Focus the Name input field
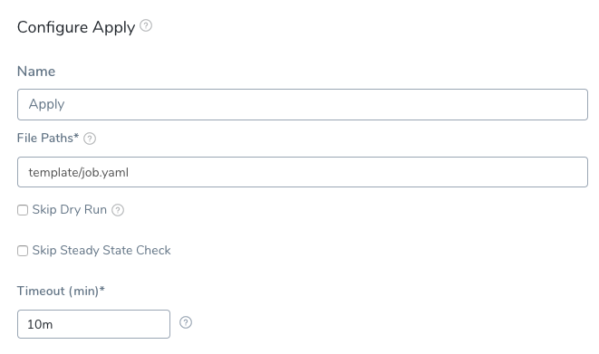Viewport: 599px width, 354px height. click(302, 104)
